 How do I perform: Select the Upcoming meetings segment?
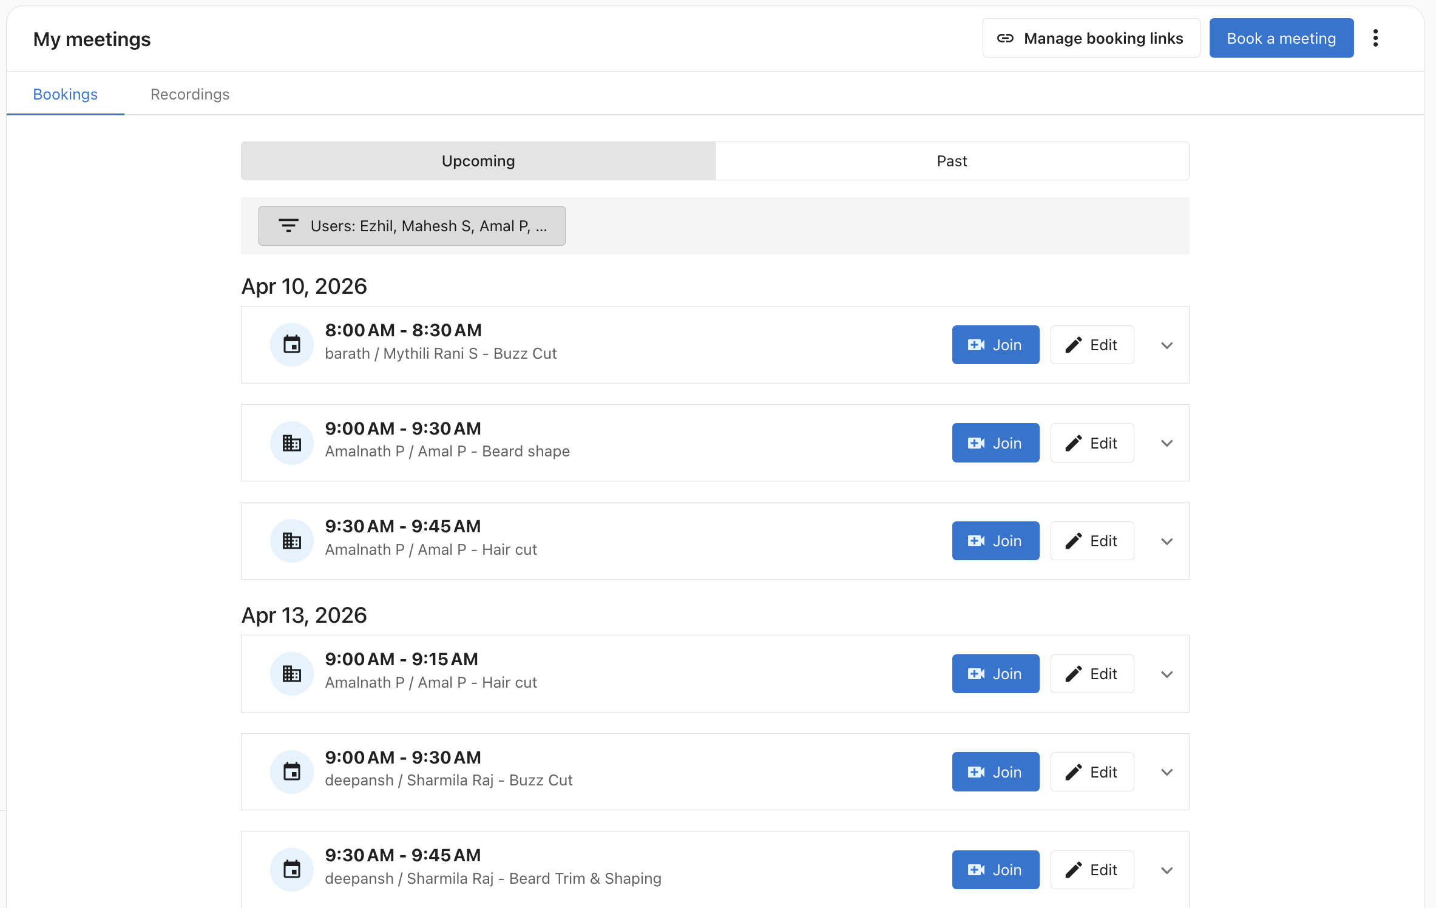tap(478, 161)
